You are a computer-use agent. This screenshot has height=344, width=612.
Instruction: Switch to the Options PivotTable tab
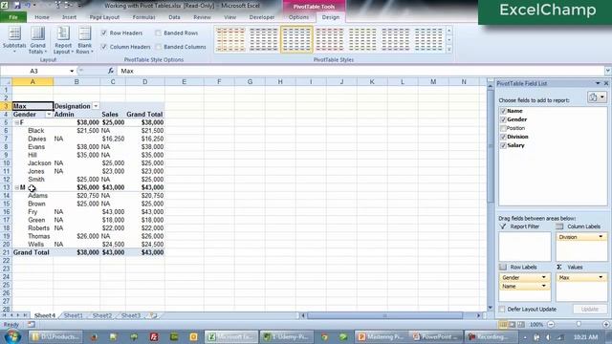[298, 17]
